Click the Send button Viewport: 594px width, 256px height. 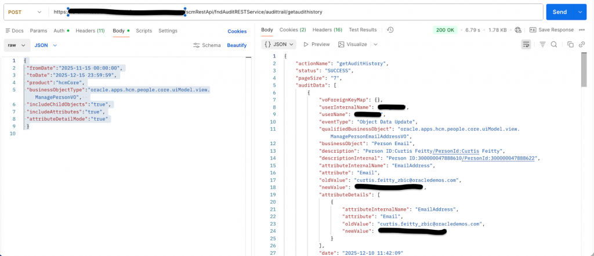click(559, 12)
